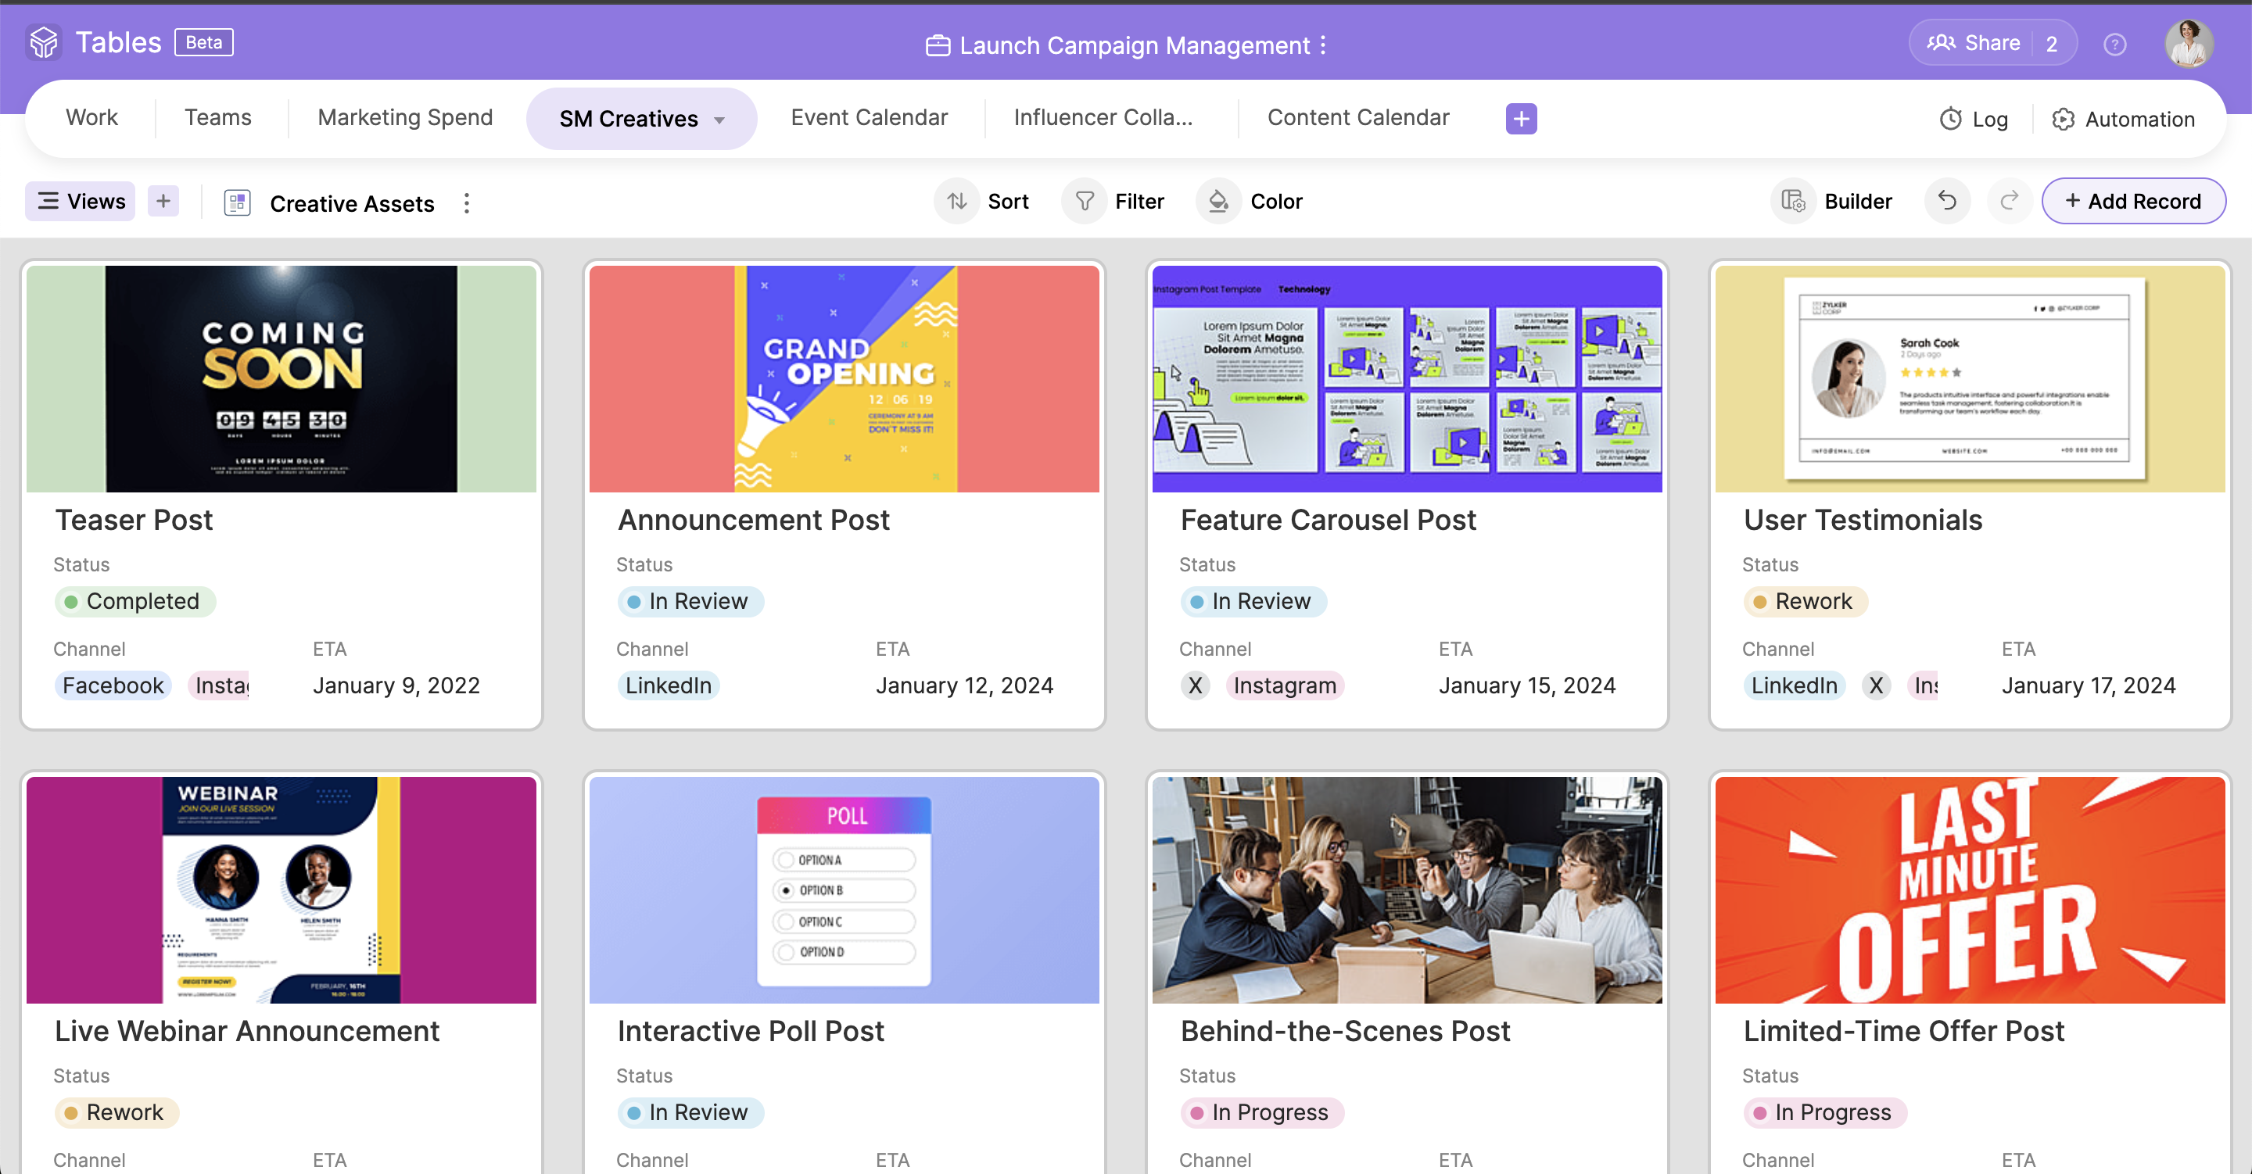This screenshot has height=1174, width=2252.
Task: Click the undo icon
Action: [x=1947, y=200]
